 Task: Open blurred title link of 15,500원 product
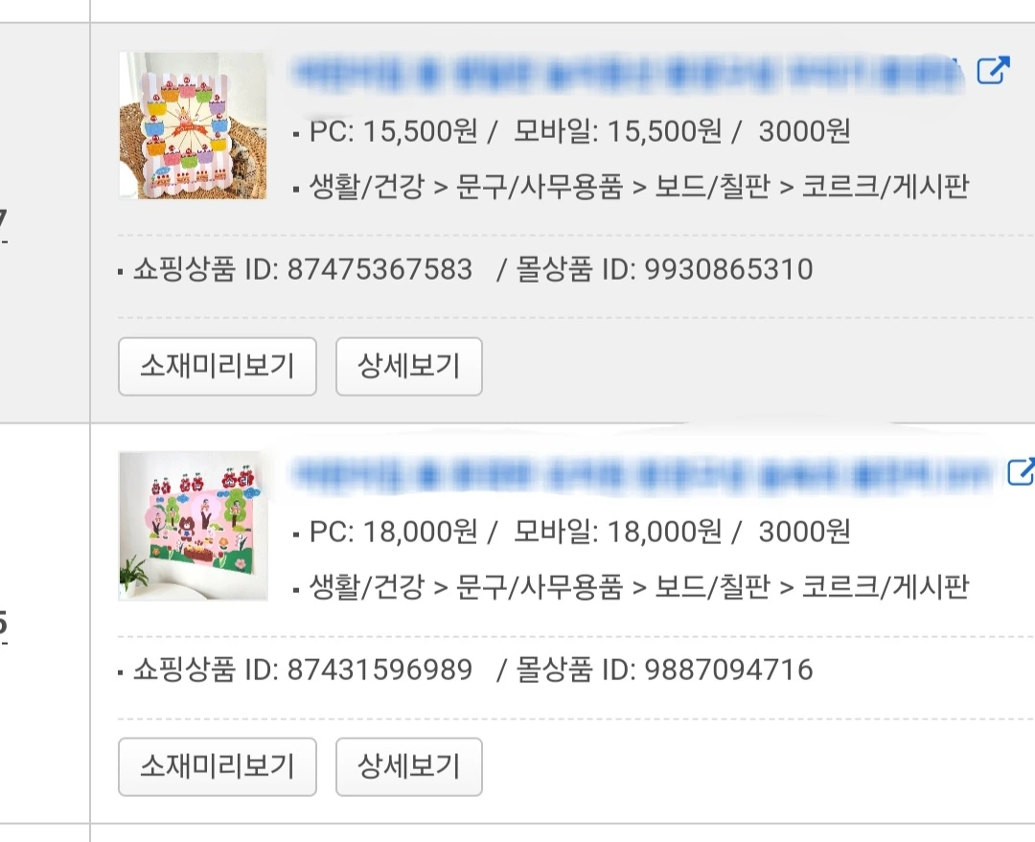click(627, 72)
